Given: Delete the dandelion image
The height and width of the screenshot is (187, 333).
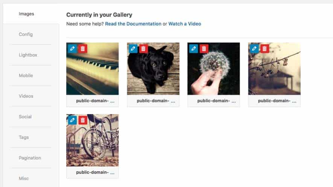Looking at the screenshot, I should point(204,48).
